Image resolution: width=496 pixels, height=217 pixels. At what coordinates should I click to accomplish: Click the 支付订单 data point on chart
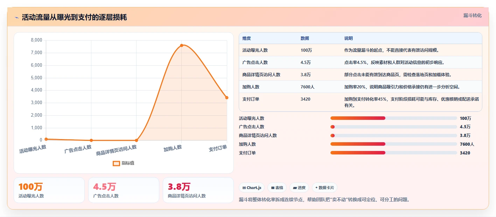tap(227, 97)
